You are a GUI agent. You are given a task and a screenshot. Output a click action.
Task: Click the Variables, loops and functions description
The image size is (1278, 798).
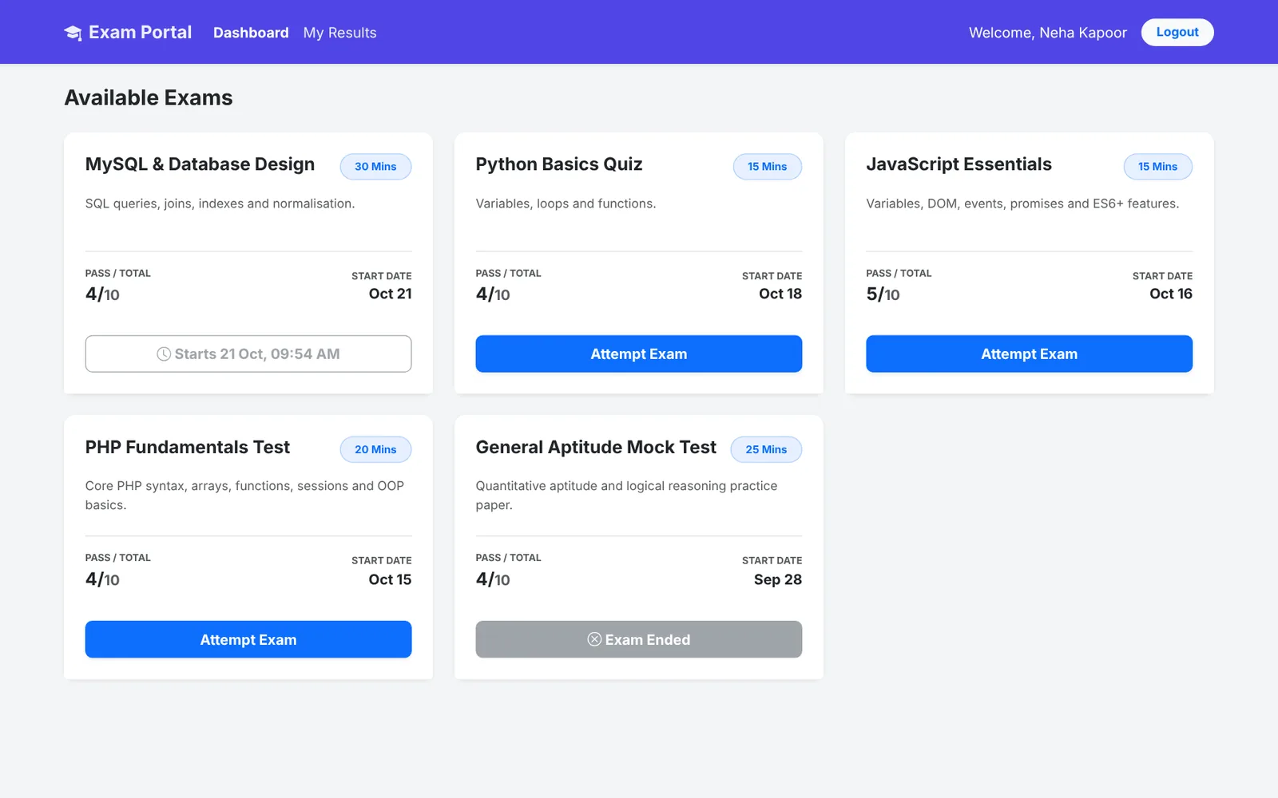[x=566, y=203]
